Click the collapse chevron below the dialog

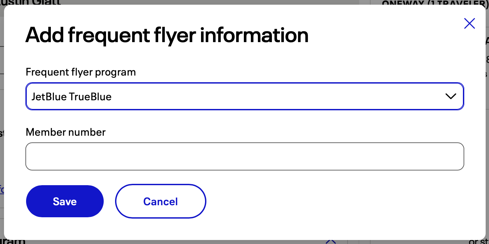pyautogui.click(x=330, y=241)
